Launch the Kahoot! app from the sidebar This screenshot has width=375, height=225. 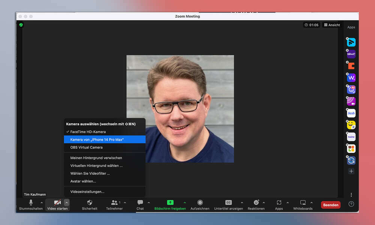[351, 54]
